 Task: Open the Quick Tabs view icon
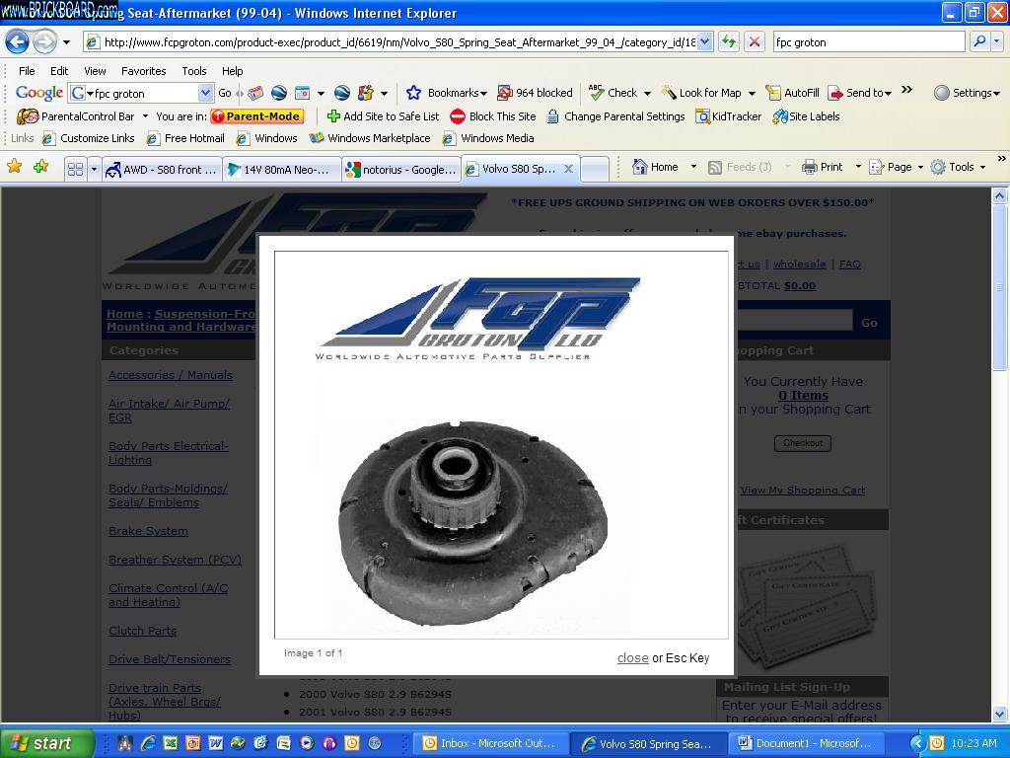75,169
